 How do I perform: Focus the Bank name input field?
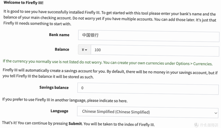149,36
